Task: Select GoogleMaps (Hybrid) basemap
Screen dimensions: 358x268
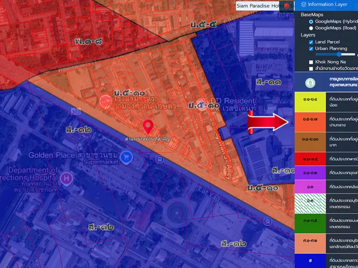Action: pos(311,21)
